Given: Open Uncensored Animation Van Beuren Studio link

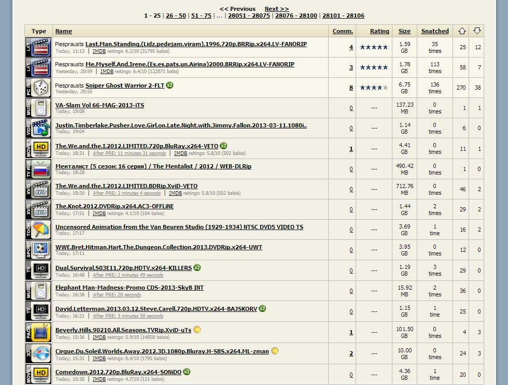Looking at the screenshot, I should pyautogui.click(x=179, y=227).
